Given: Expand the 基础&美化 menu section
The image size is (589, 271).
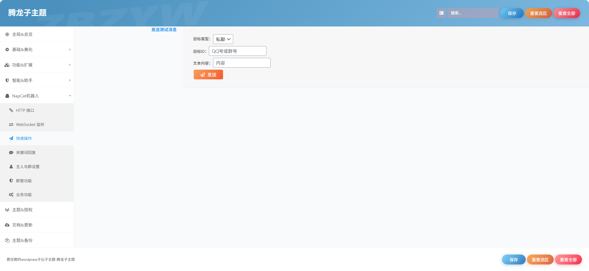Looking at the screenshot, I should (x=37, y=49).
